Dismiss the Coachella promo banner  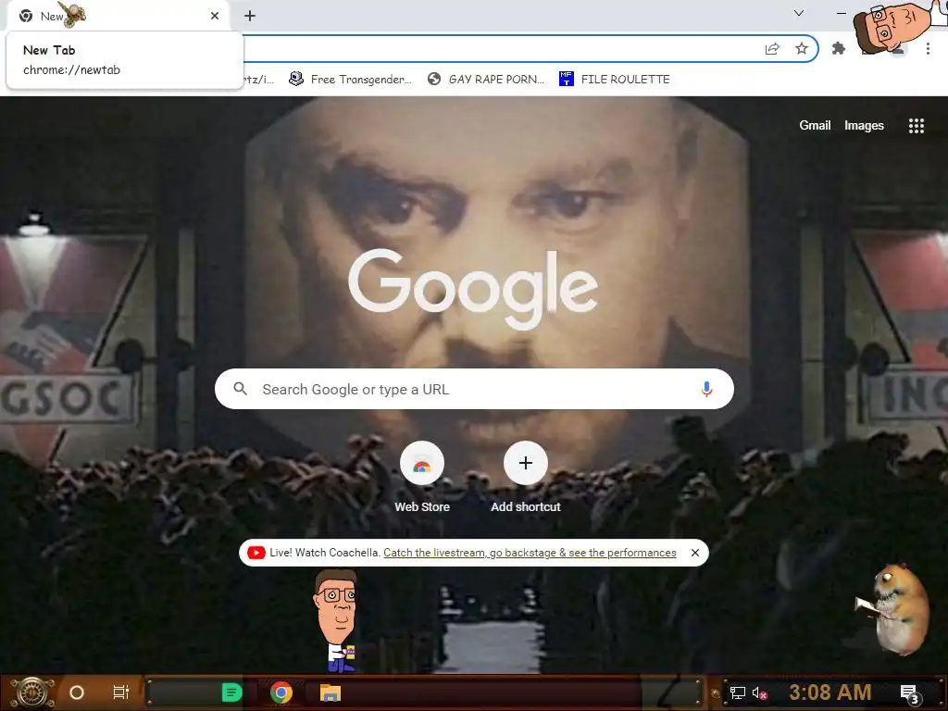pyautogui.click(x=695, y=553)
